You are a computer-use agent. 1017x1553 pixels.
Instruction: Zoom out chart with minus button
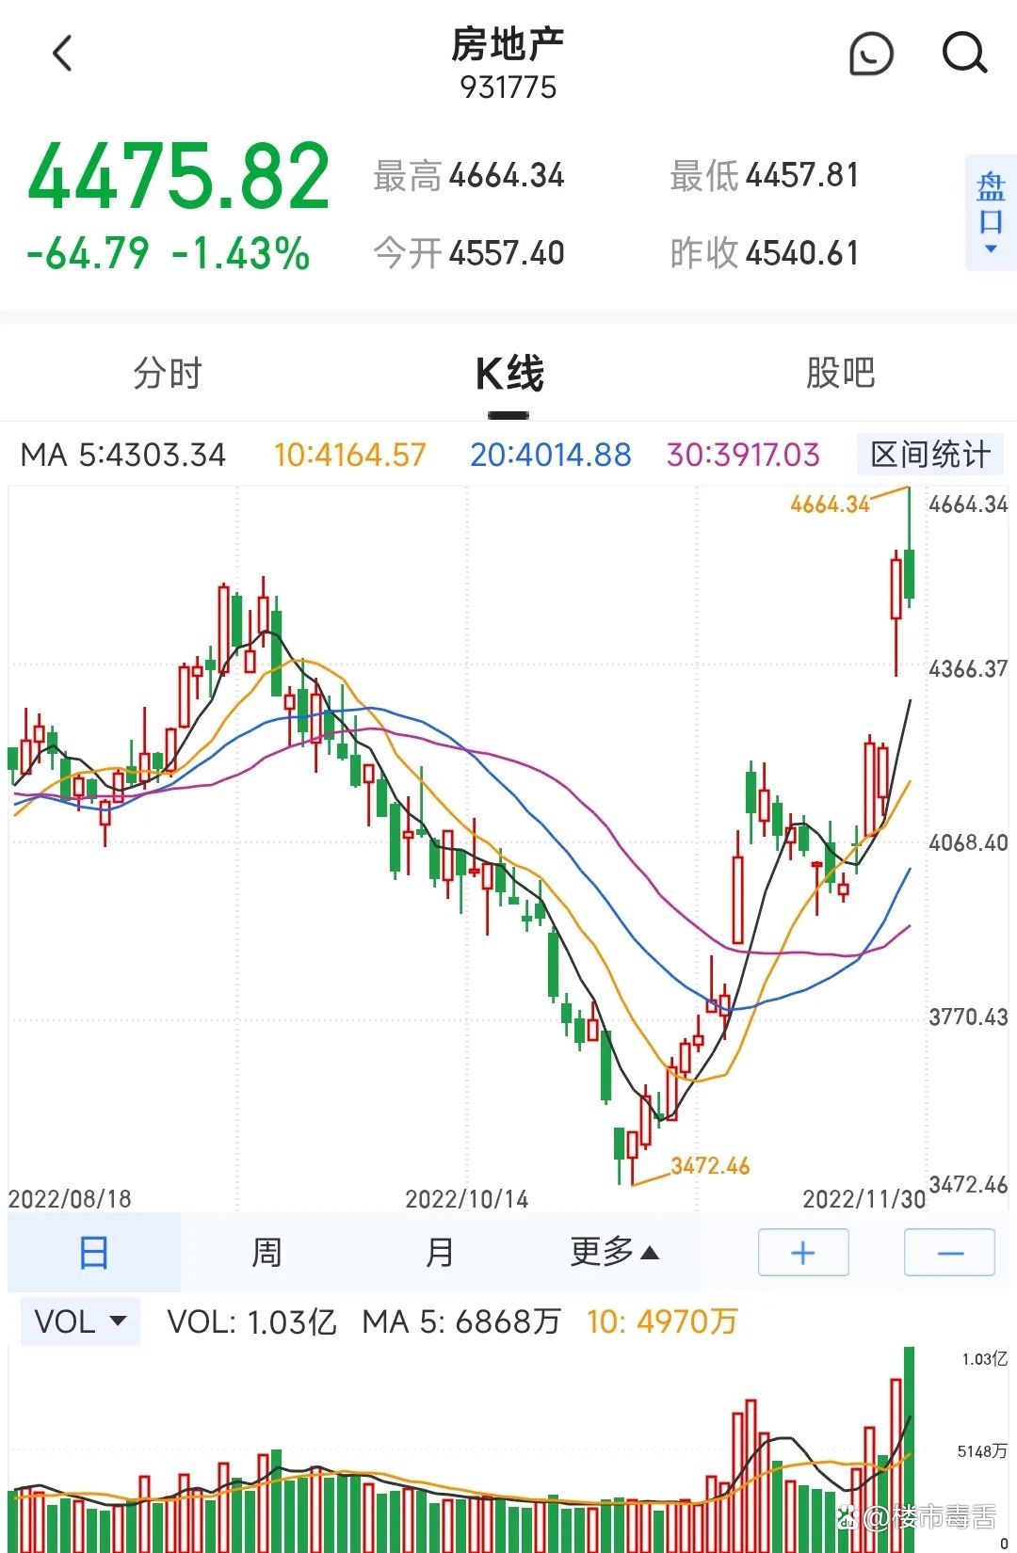(949, 1253)
